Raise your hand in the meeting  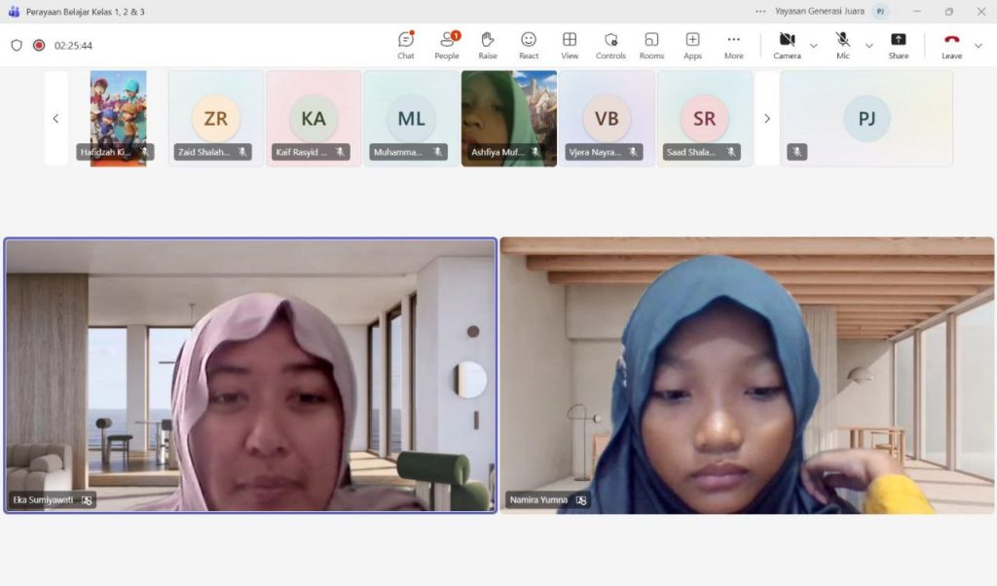click(488, 44)
